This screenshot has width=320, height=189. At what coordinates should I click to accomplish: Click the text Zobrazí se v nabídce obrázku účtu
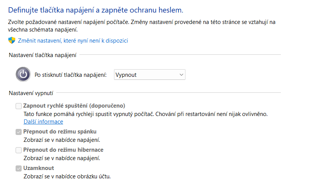67,176
